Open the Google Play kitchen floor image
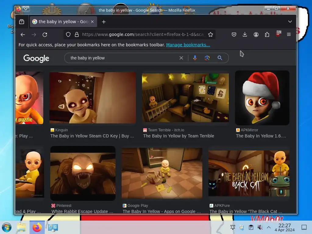The image size is (312, 234). click(x=162, y=173)
